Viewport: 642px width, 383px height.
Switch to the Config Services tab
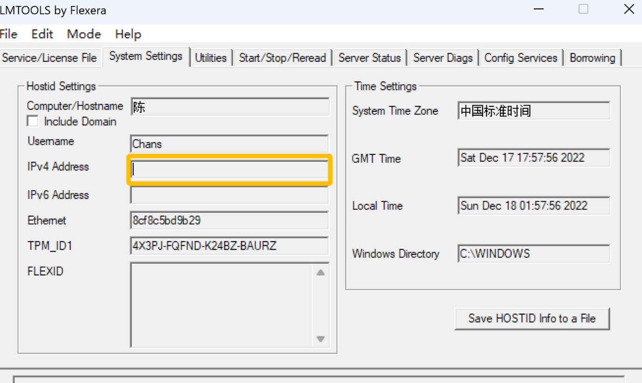521,58
